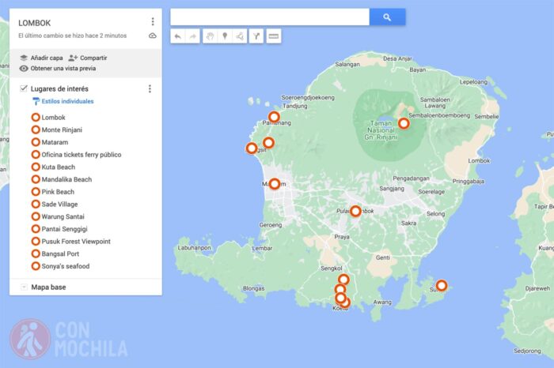The width and height of the screenshot is (554, 368).
Task: Click the 'El último cambio se hizo hace 2 minutos' text
Action: tap(73, 36)
